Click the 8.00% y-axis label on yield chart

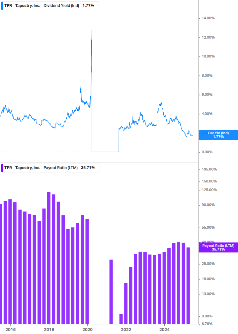207,75
